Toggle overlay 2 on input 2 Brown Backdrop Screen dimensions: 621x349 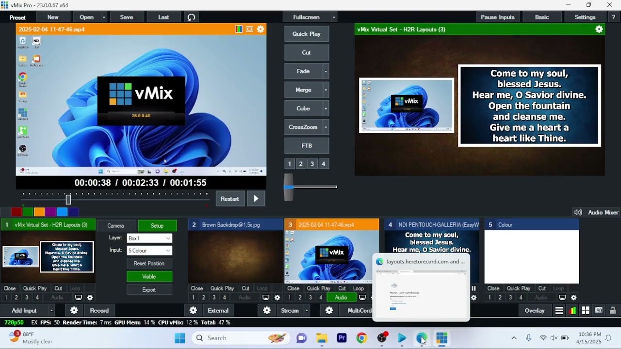[203, 298]
